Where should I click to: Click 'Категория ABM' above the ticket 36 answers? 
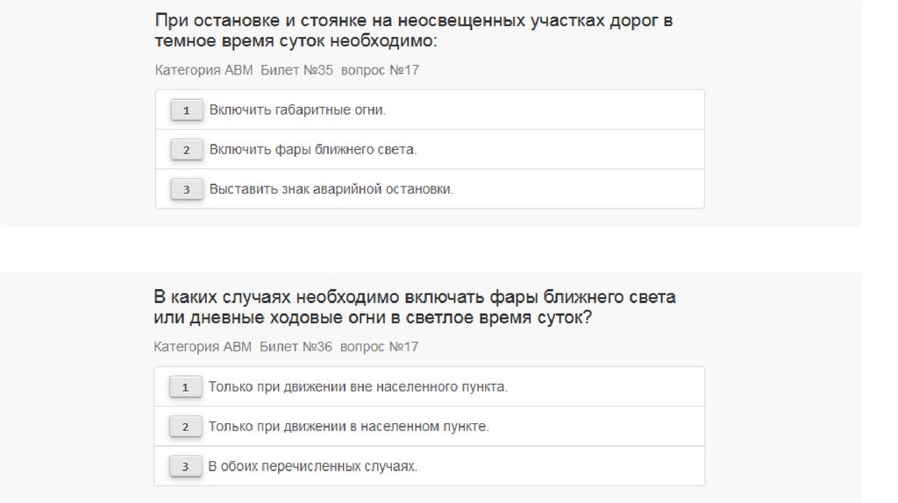tap(203, 347)
